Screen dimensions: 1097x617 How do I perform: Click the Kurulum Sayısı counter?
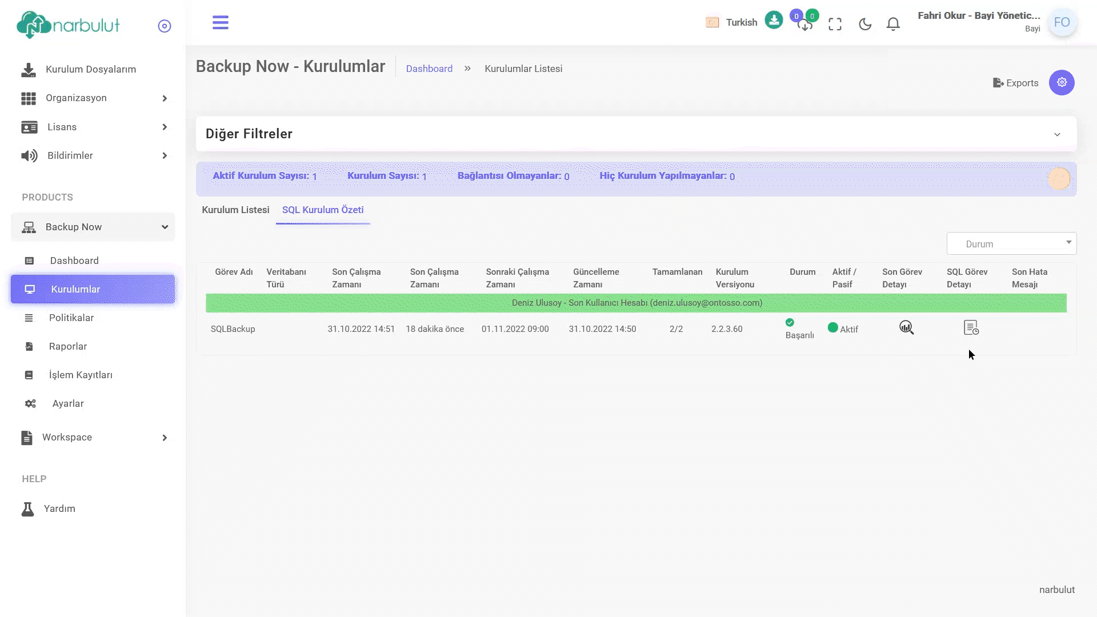coord(387,176)
